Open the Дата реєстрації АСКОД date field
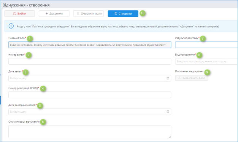Image resolution: width=238 pixels, height=142 pixels. click(x=90, y=112)
